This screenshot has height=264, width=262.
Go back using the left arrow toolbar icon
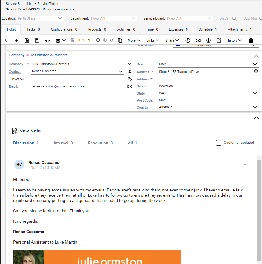click(x=6, y=40)
